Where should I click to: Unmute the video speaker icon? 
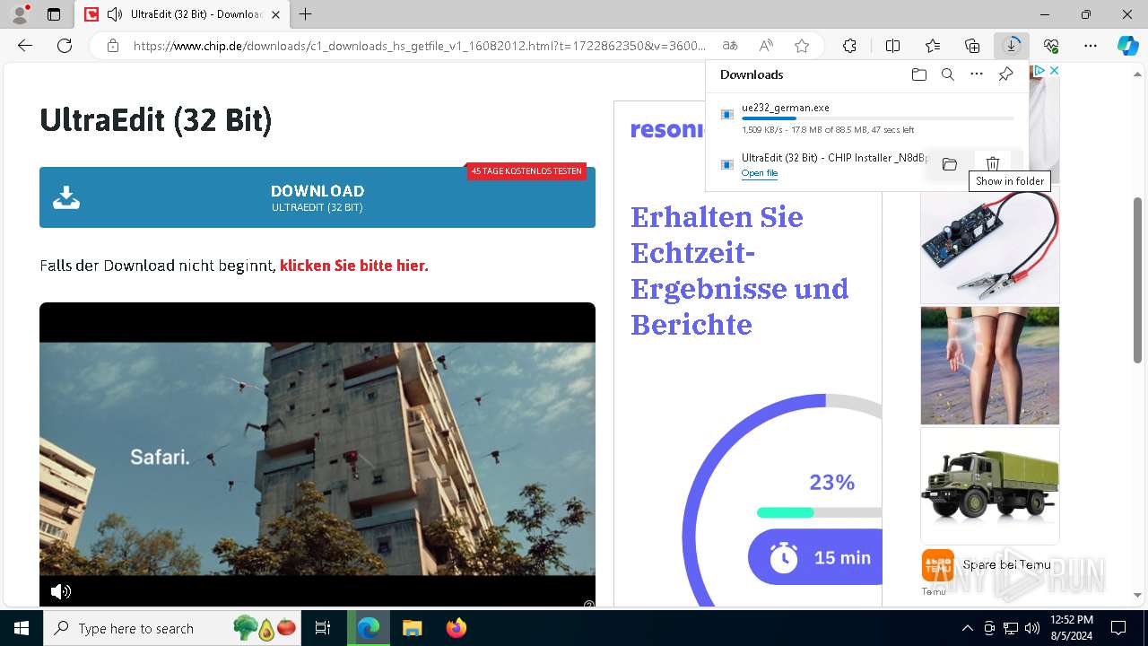[x=61, y=591]
